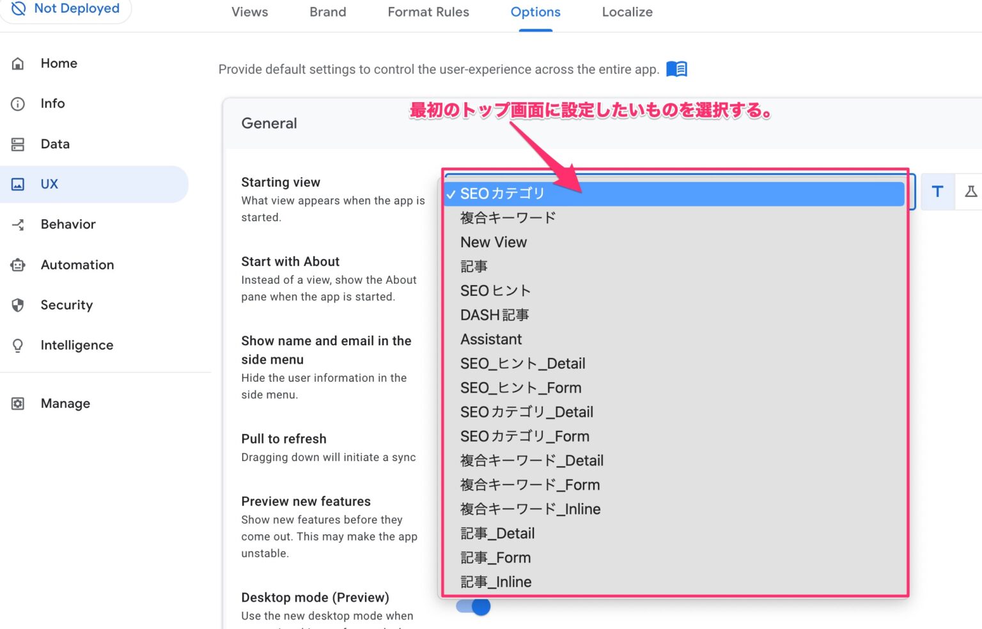This screenshot has width=982, height=629.
Task: Switch to the flask formula mode
Action: (971, 191)
